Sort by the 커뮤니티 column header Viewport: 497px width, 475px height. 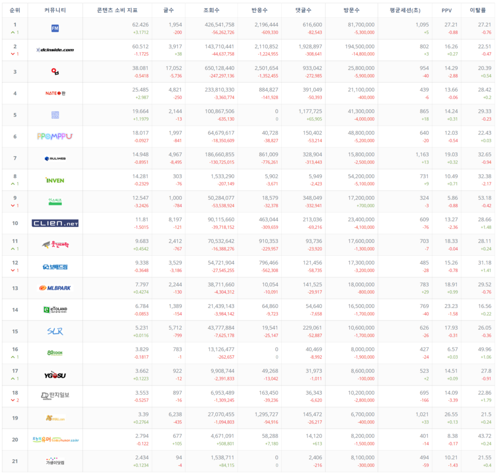point(55,10)
